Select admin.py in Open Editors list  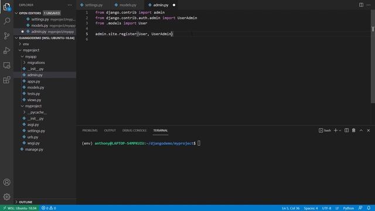pyautogui.click(x=45, y=32)
